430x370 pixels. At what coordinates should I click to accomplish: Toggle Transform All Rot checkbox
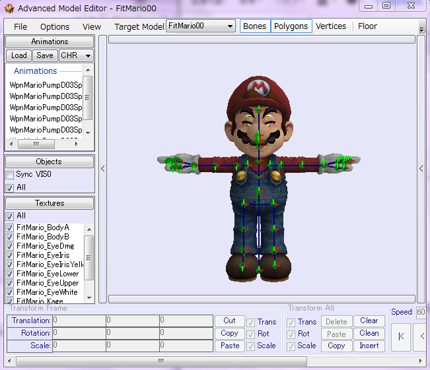[x=291, y=334]
